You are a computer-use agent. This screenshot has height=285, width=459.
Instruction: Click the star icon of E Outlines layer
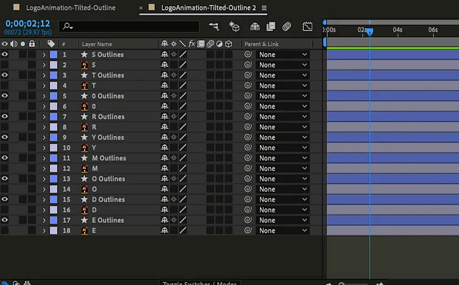coord(84,220)
